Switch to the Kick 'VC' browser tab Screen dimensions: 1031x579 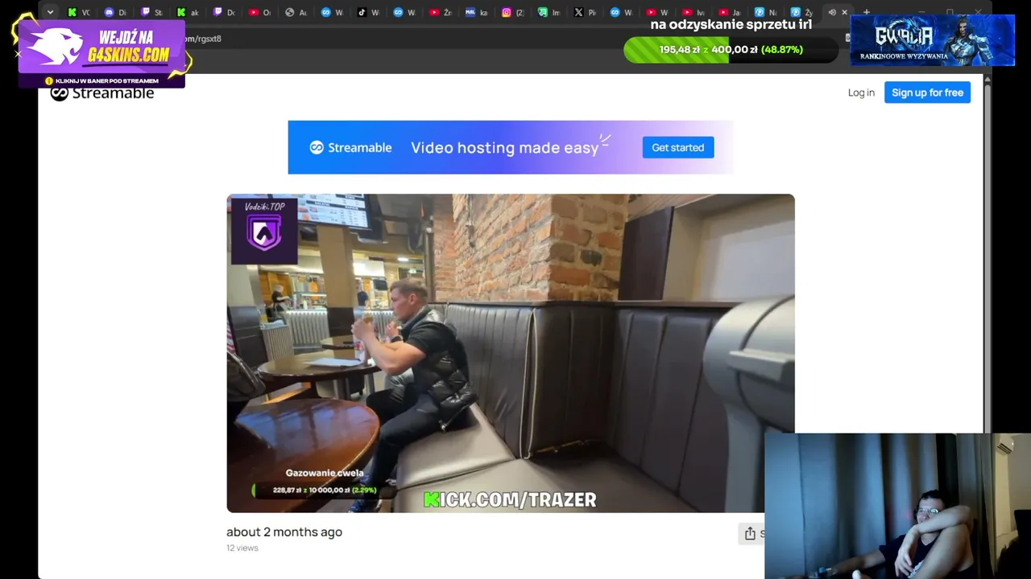pos(80,12)
